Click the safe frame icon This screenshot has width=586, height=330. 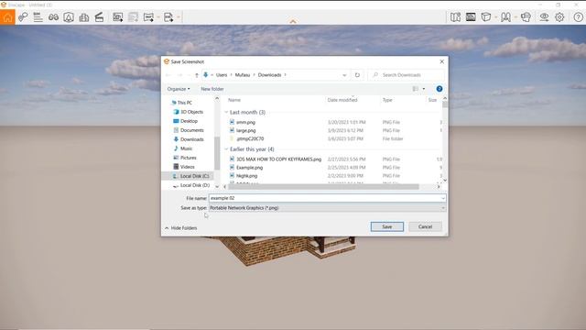[x=69, y=17]
